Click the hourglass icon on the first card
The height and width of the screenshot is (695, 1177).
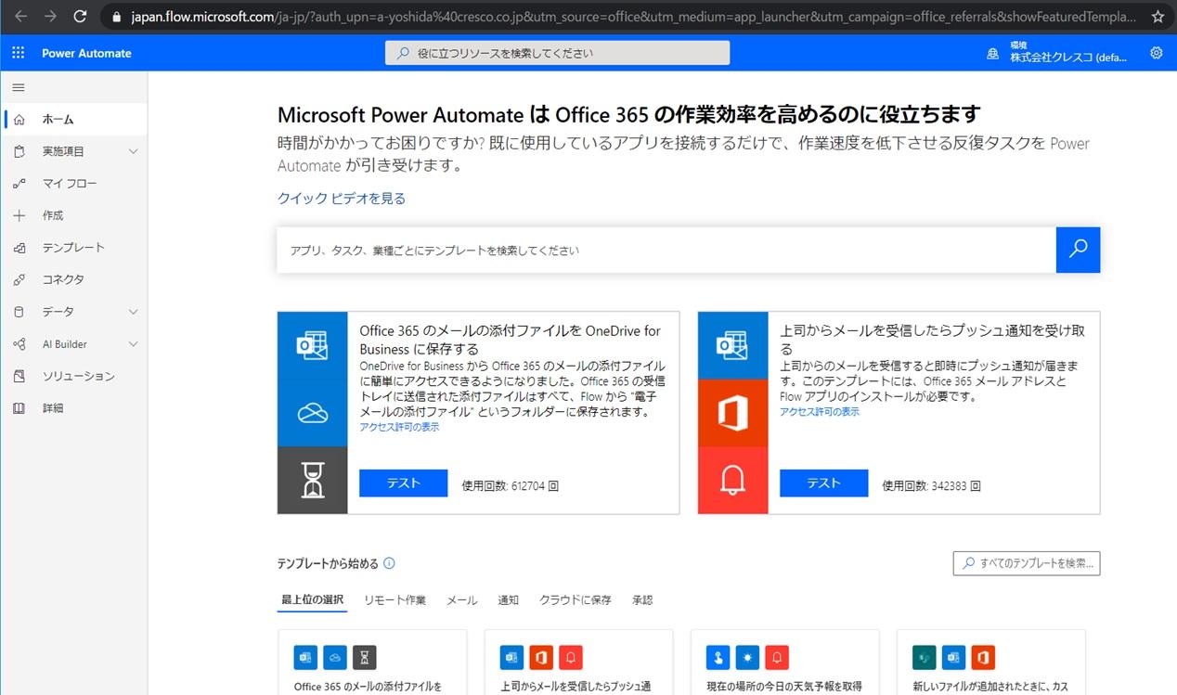[312, 481]
